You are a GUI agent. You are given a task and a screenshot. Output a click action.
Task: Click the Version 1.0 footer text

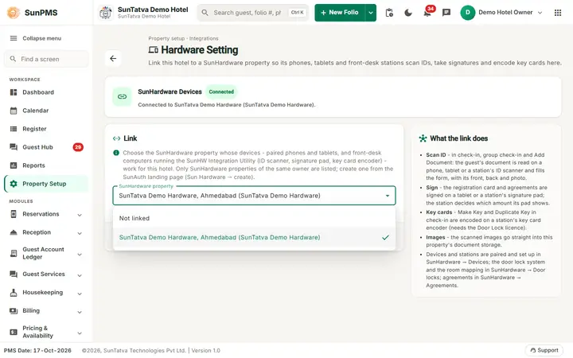click(206, 351)
